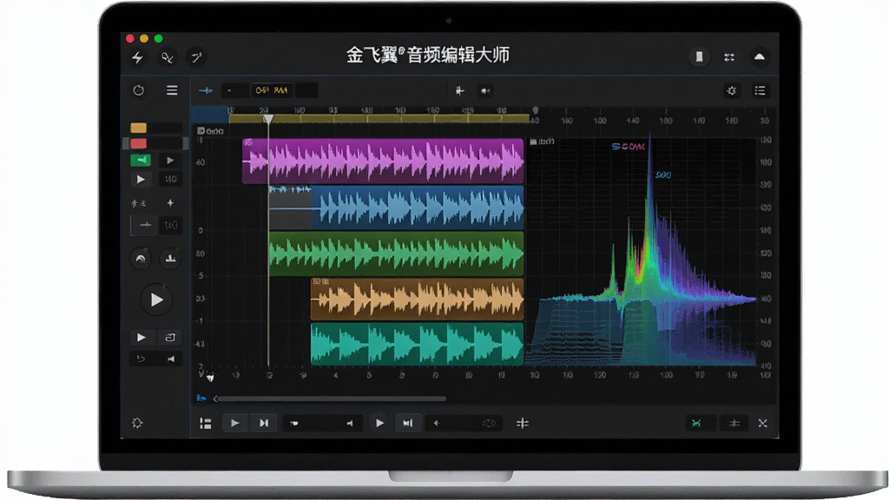Screen dimensions: 889x500
Task: Click play arrow beside green track button
Action: [170, 161]
